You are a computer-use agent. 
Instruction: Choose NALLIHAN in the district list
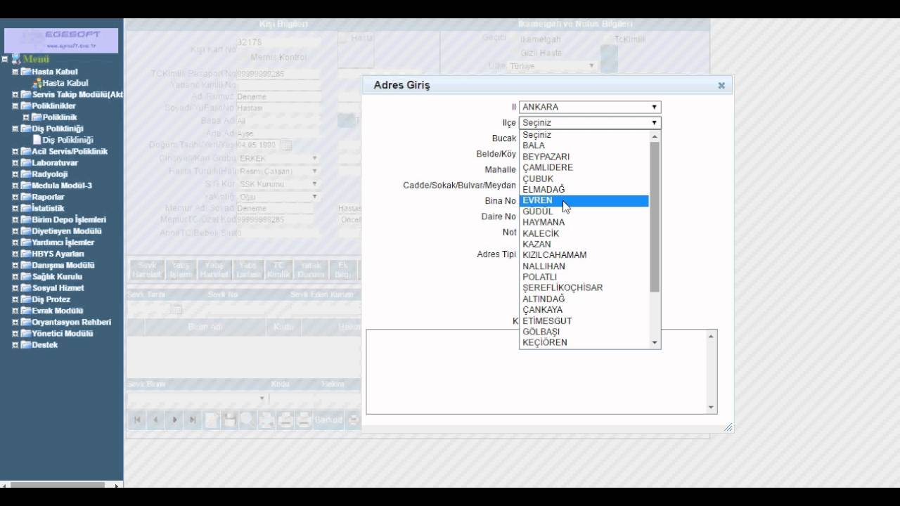(584, 266)
